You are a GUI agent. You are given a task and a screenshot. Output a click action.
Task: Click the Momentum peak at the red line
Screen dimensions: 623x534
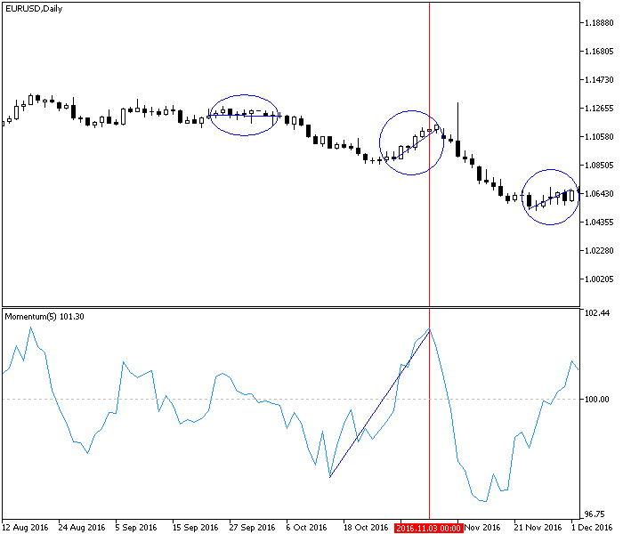(429, 329)
